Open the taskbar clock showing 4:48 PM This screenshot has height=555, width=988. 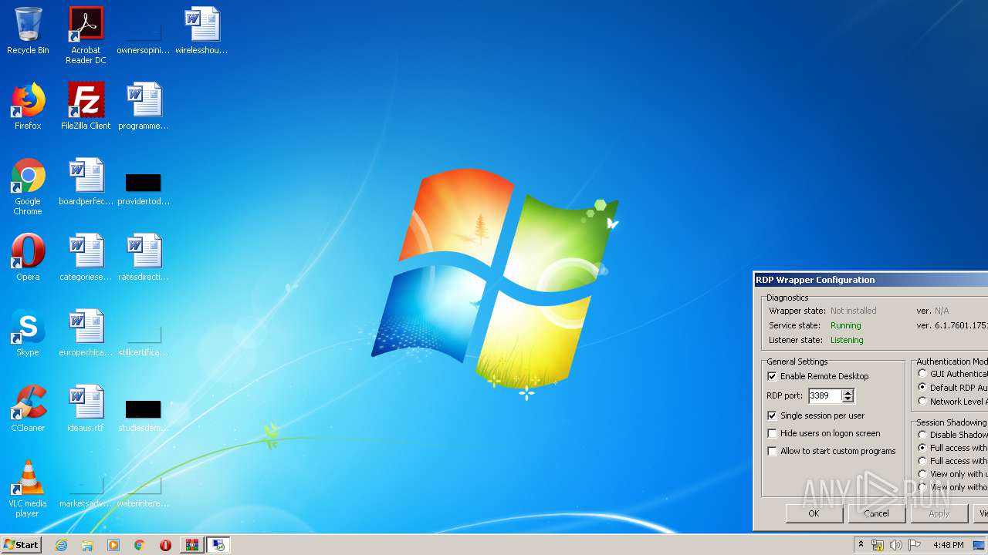(948, 545)
